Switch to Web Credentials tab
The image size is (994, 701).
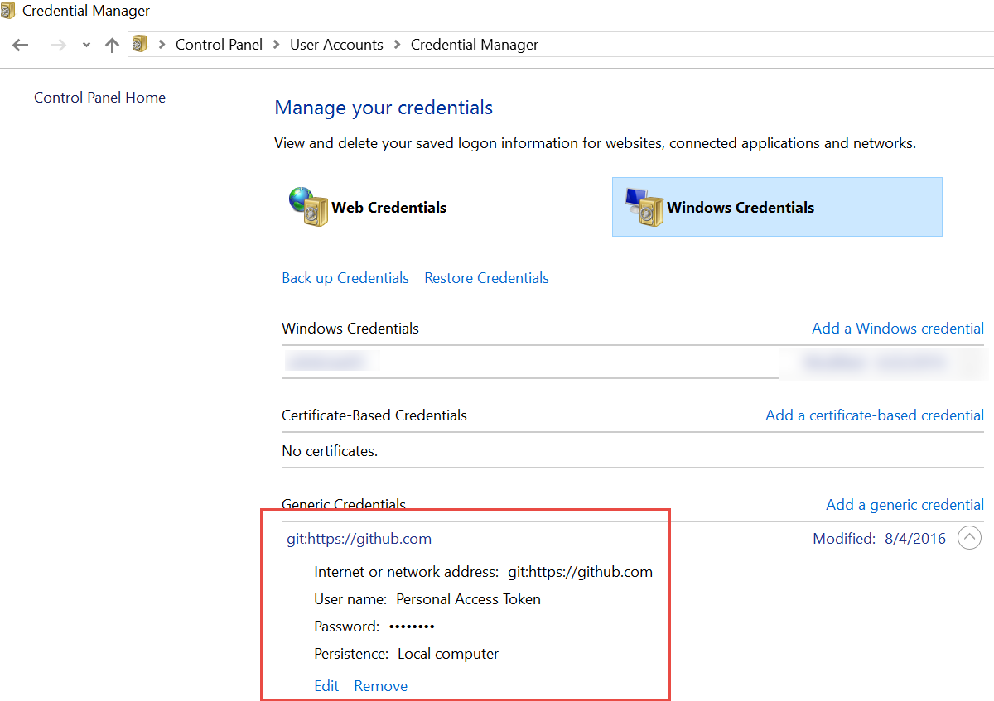click(x=388, y=208)
